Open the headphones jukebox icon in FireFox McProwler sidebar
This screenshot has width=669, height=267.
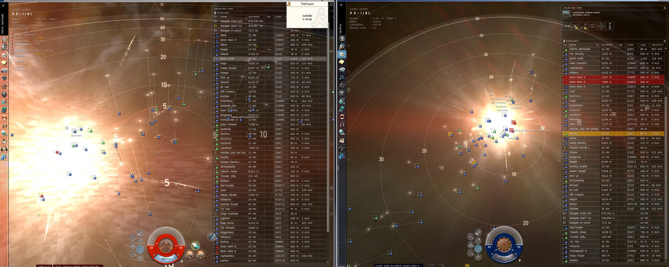4,149
